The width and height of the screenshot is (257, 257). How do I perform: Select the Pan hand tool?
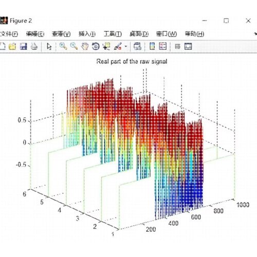pyautogui.click(x=85, y=46)
